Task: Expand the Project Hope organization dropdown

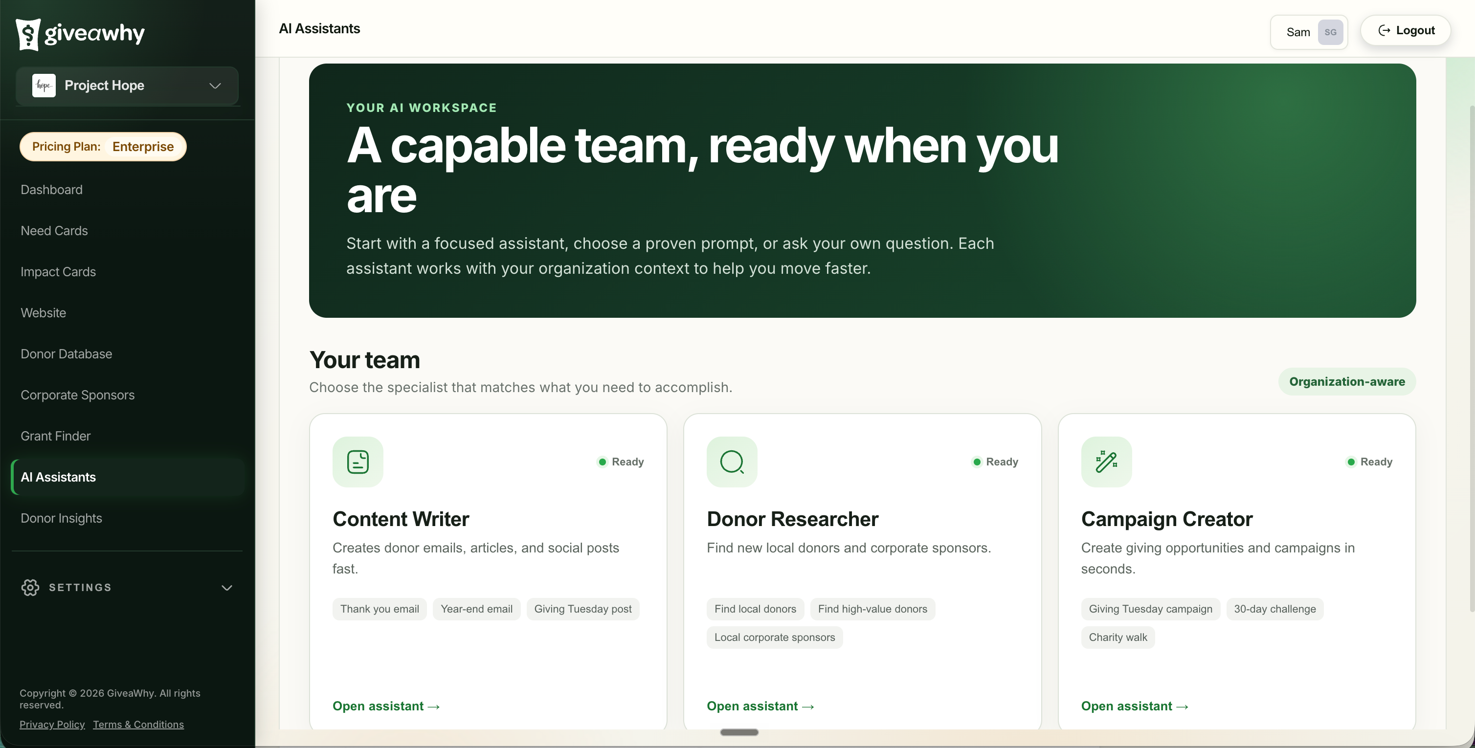Action: coord(215,86)
